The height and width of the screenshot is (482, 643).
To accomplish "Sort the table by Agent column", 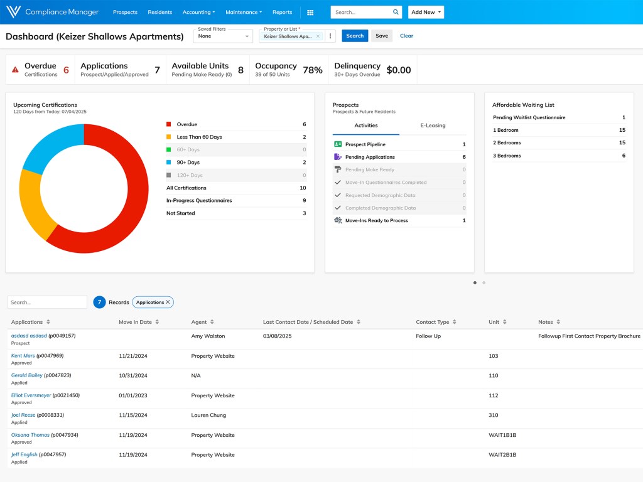I will tap(212, 322).
